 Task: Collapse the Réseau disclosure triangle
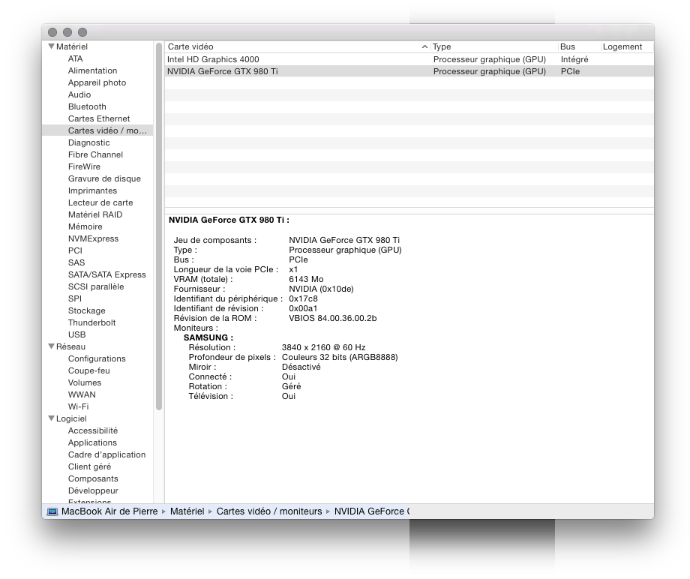pos(52,346)
